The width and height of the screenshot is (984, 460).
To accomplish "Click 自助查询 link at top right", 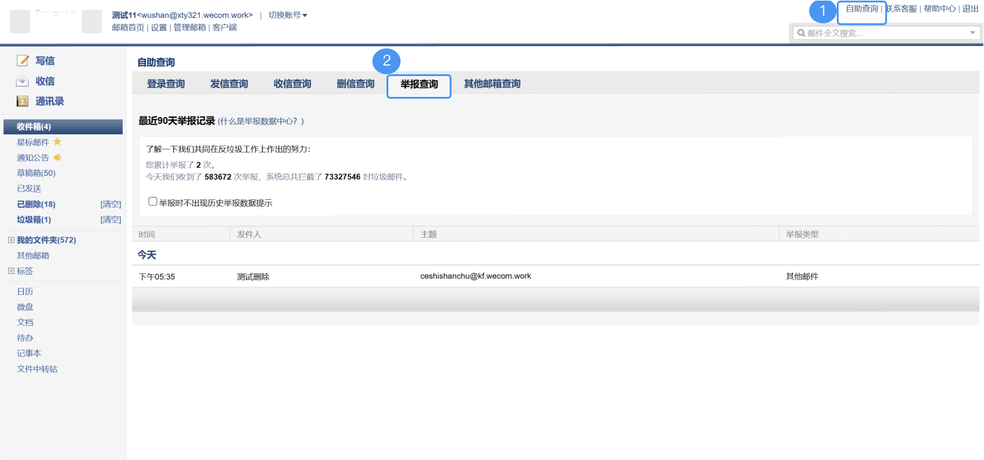I will point(862,9).
